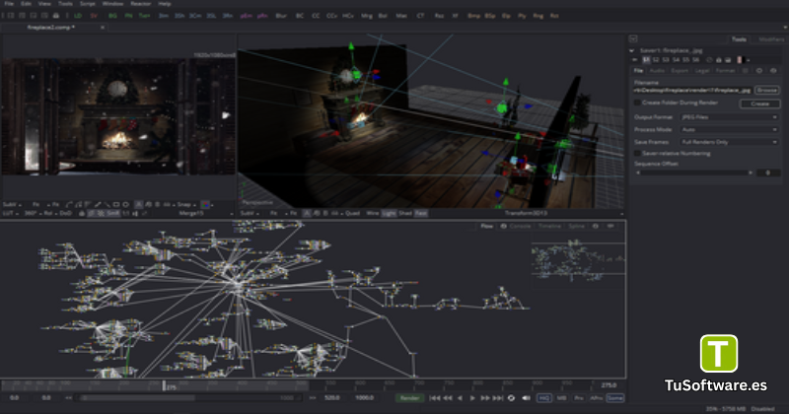
Task: Add a Fast Noise (FN) tool
Action: (x=128, y=16)
